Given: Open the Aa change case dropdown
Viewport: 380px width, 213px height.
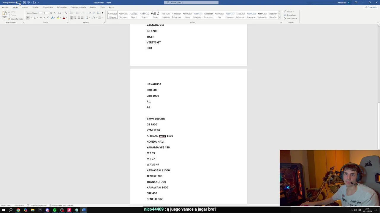Looking at the screenshot, I should pyautogui.click(x=60, y=13).
